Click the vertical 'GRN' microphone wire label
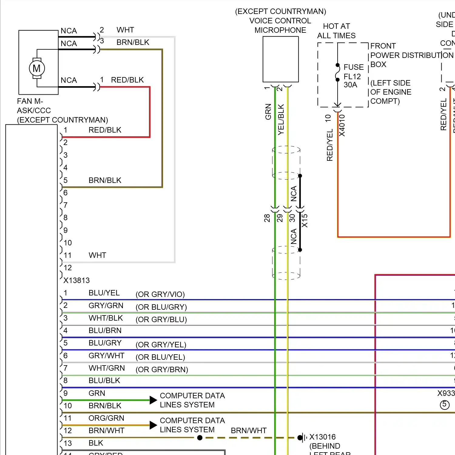The image size is (455, 455). pos(268,112)
